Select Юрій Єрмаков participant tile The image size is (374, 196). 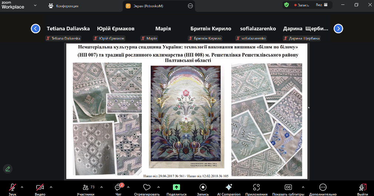[x=116, y=29]
